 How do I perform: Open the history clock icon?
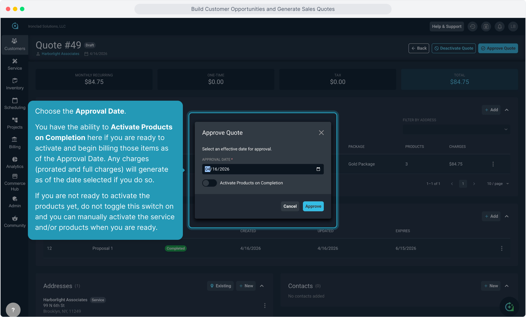tap(473, 26)
